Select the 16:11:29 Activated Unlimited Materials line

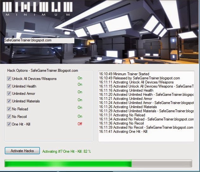[146, 111]
